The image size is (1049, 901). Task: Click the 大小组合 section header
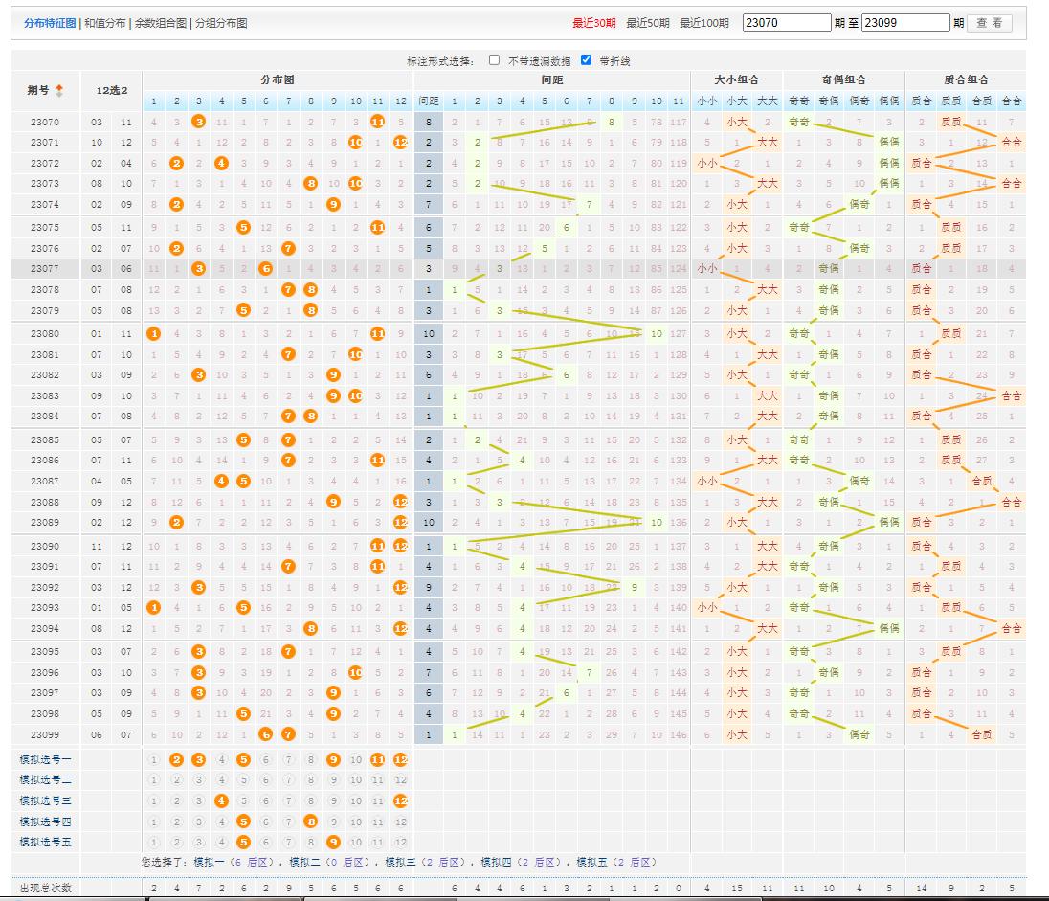click(x=737, y=79)
